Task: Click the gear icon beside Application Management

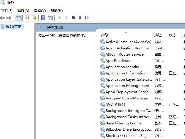Action: point(103,86)
